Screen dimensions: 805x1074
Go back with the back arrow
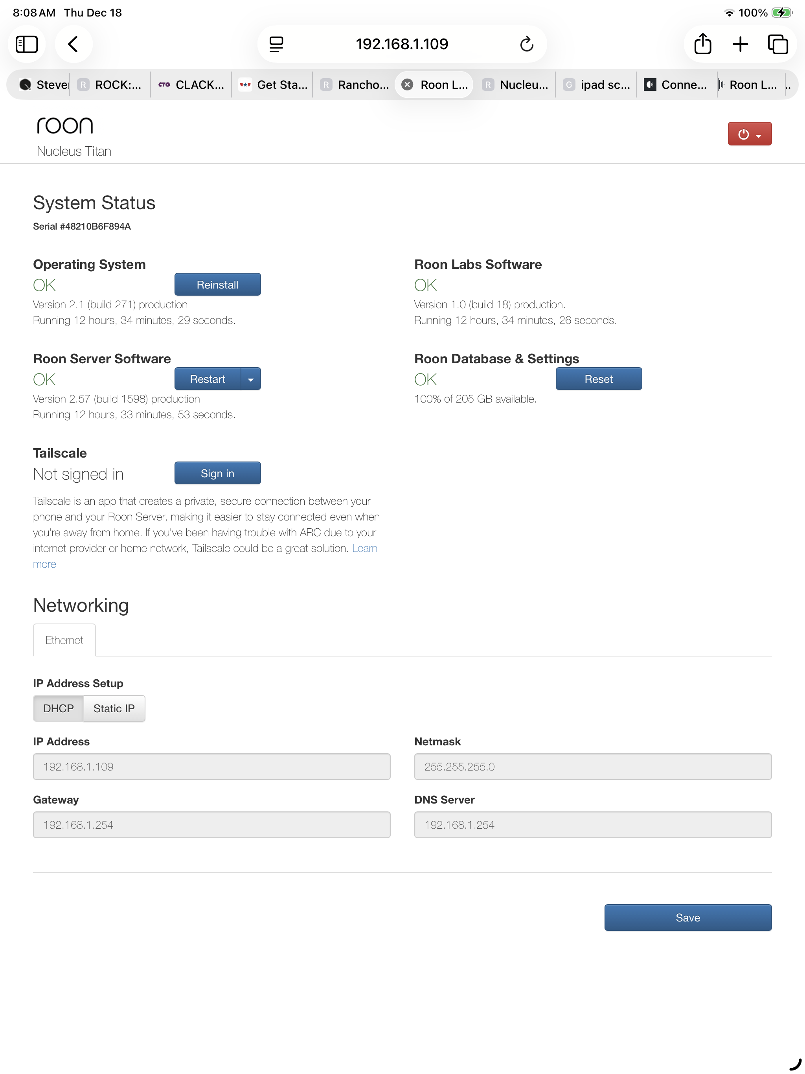click(x=74, y=44)
